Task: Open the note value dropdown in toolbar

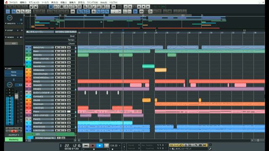Action: click(119, 11)
